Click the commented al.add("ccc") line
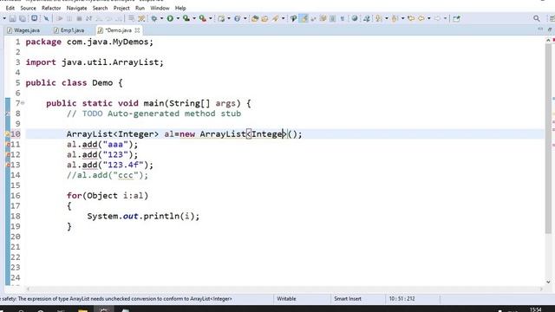 click(108, 175)
